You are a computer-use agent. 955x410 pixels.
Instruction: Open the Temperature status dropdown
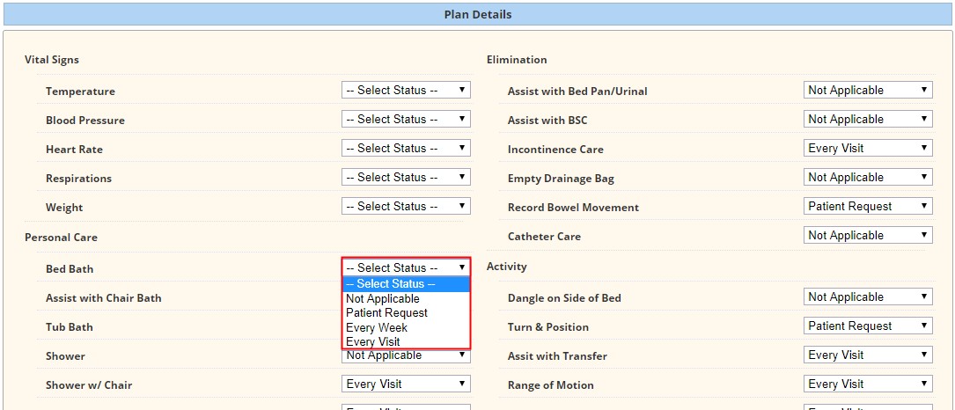(406, 90)
